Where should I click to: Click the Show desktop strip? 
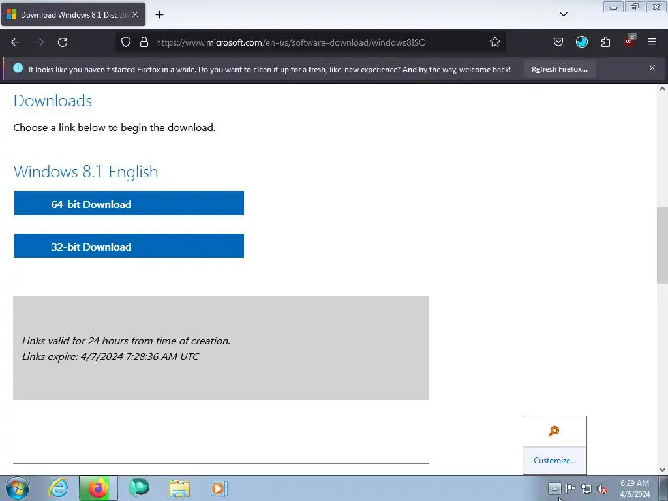tap(663, 488)
